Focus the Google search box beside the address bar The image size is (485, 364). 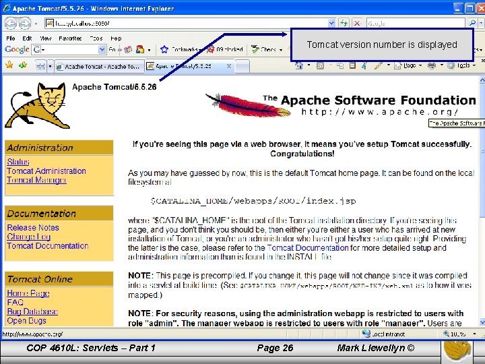pos(416,23)
